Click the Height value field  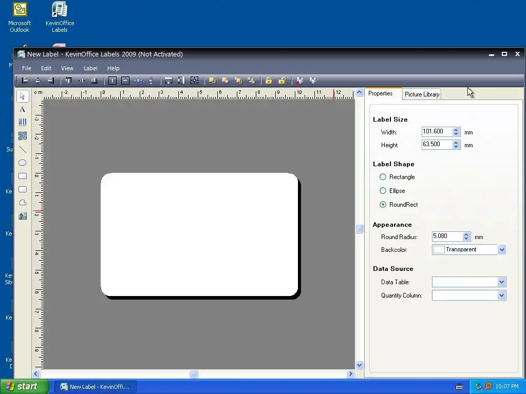click(x=437, y=144)
